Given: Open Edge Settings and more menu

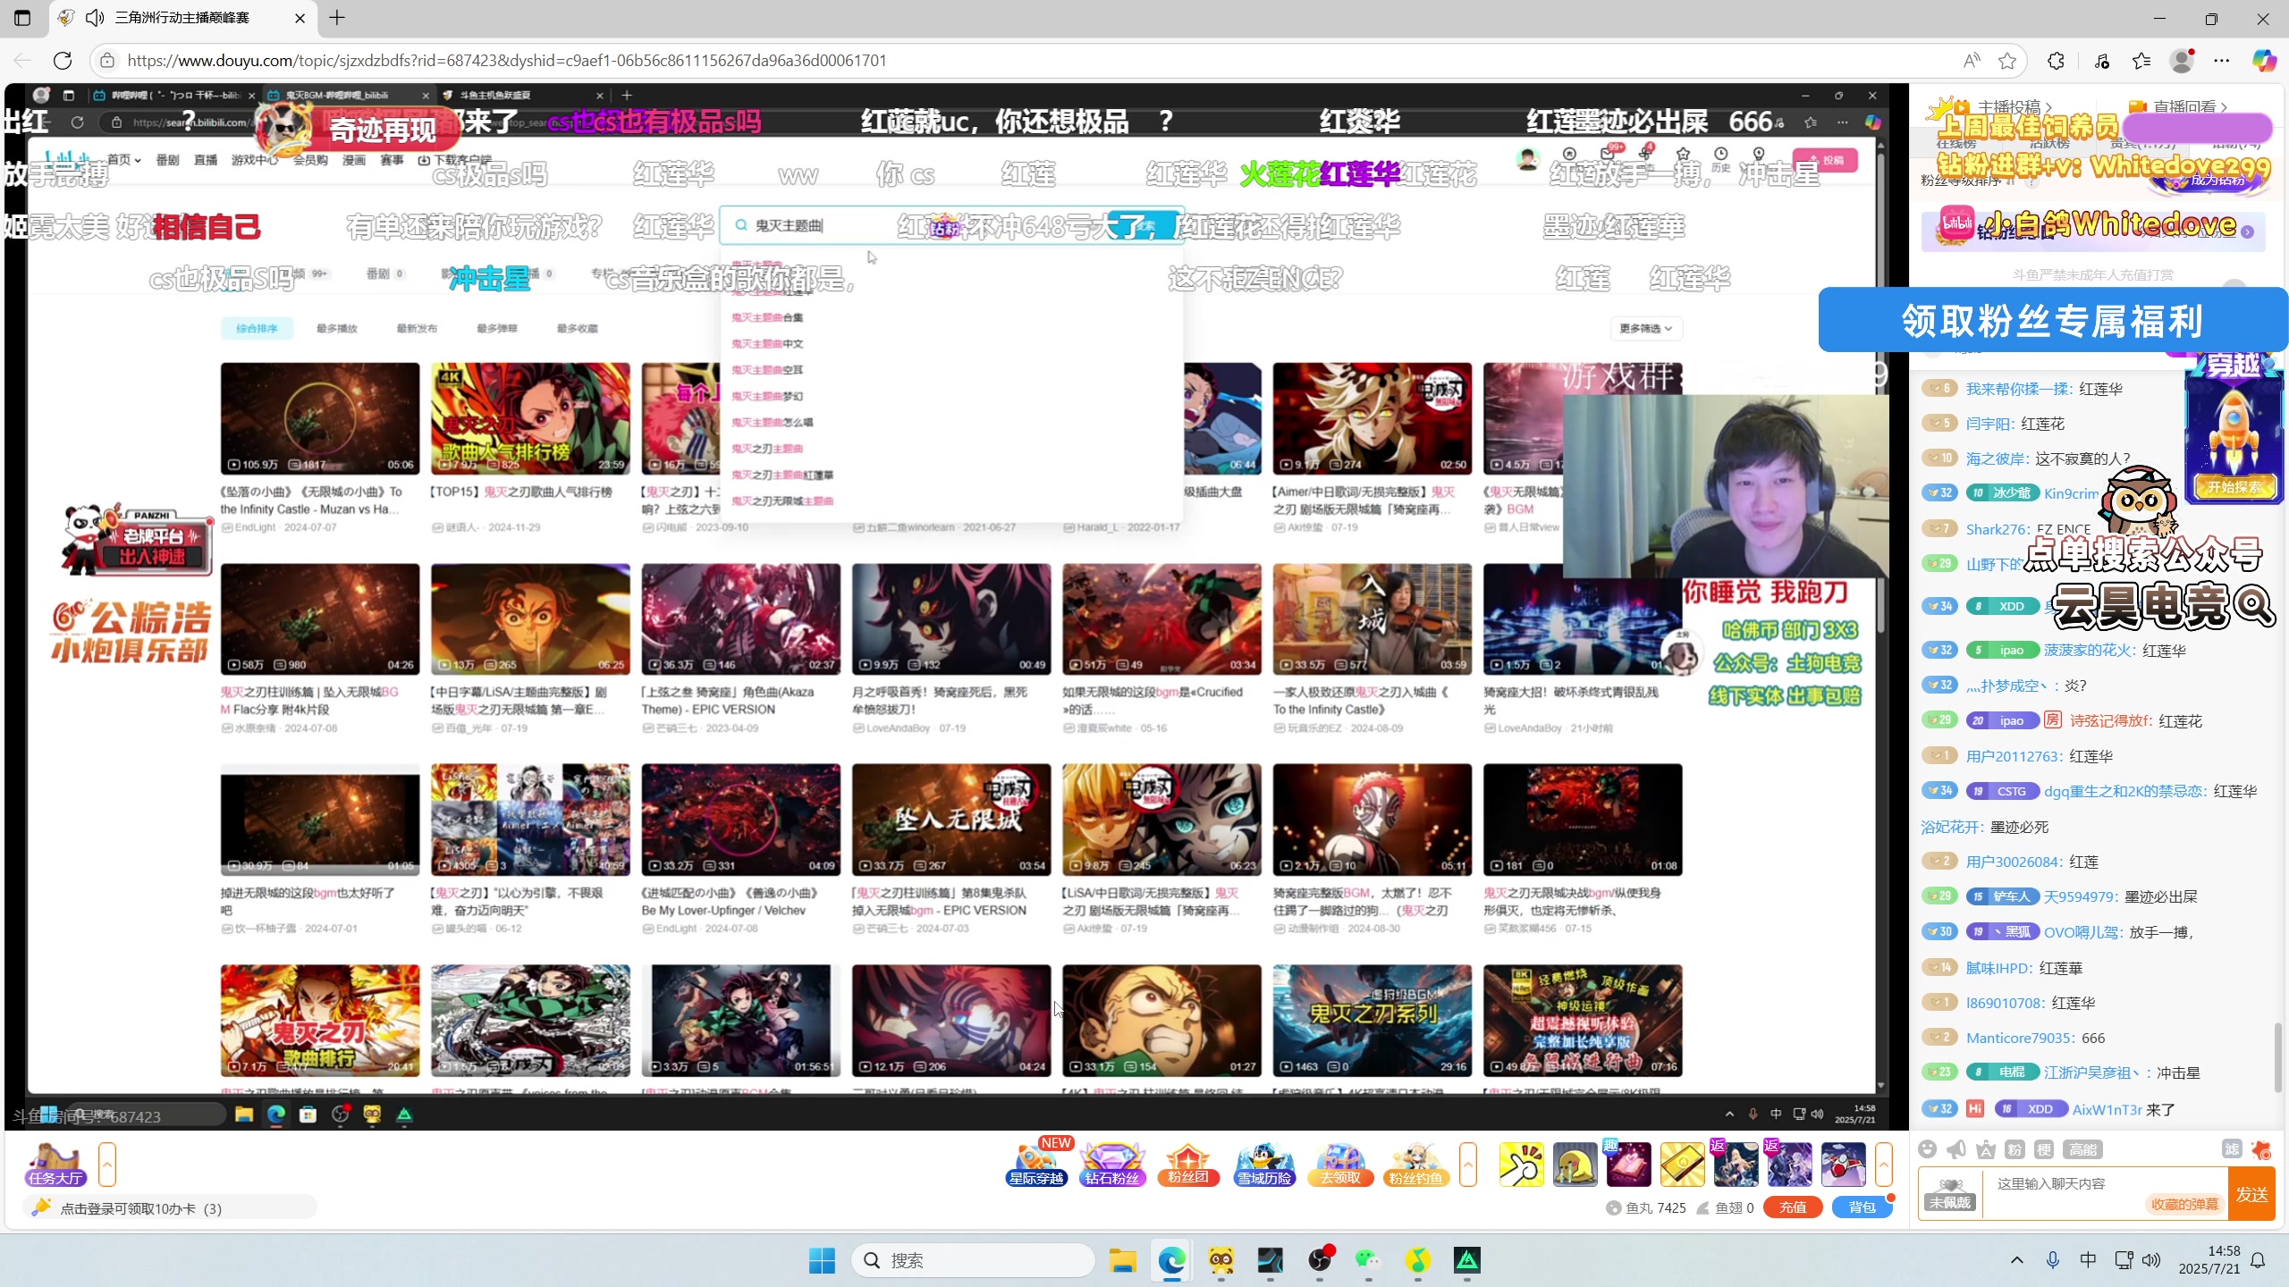Looking at the screenshot, I should (x=2222, y=60).
